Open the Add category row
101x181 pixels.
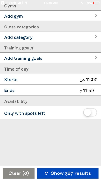tap(51, 37)
